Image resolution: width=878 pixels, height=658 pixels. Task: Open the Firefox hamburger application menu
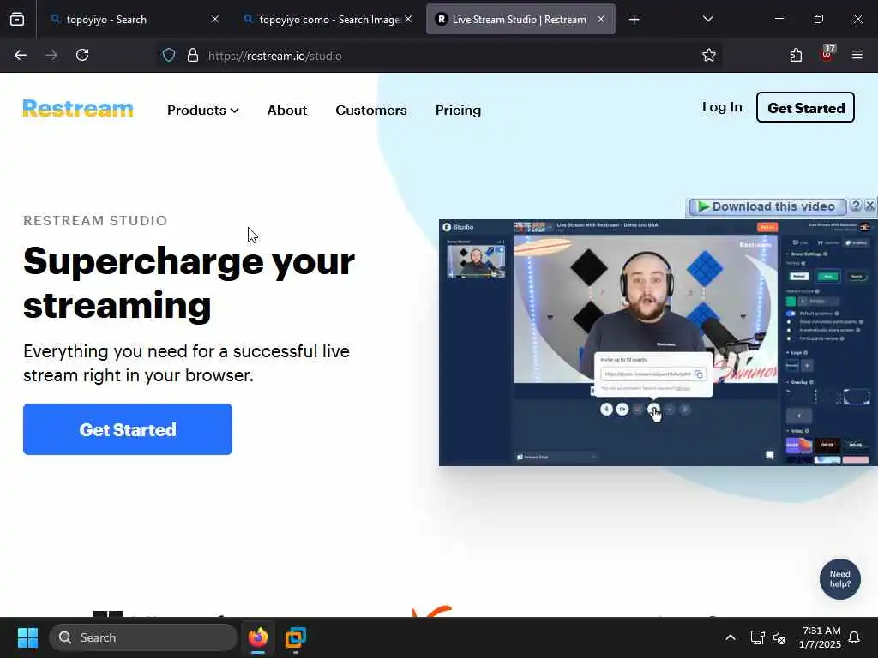(857, 55)
